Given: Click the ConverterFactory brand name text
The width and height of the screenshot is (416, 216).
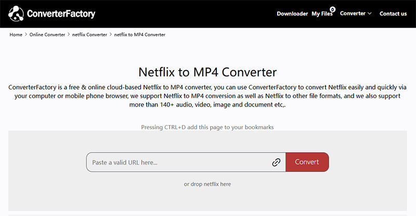Looking at the screenshot, I should click(61, 14).
